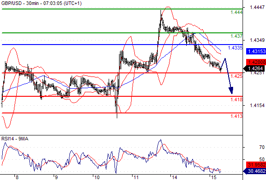Click the blue 30.4682 RSI value tag
Screen dimensions: 266x180
coord(255,171)
